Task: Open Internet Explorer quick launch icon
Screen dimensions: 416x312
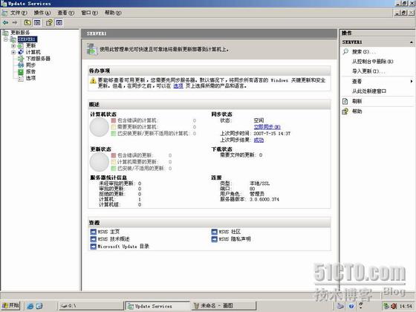Action: coord(30,306)
